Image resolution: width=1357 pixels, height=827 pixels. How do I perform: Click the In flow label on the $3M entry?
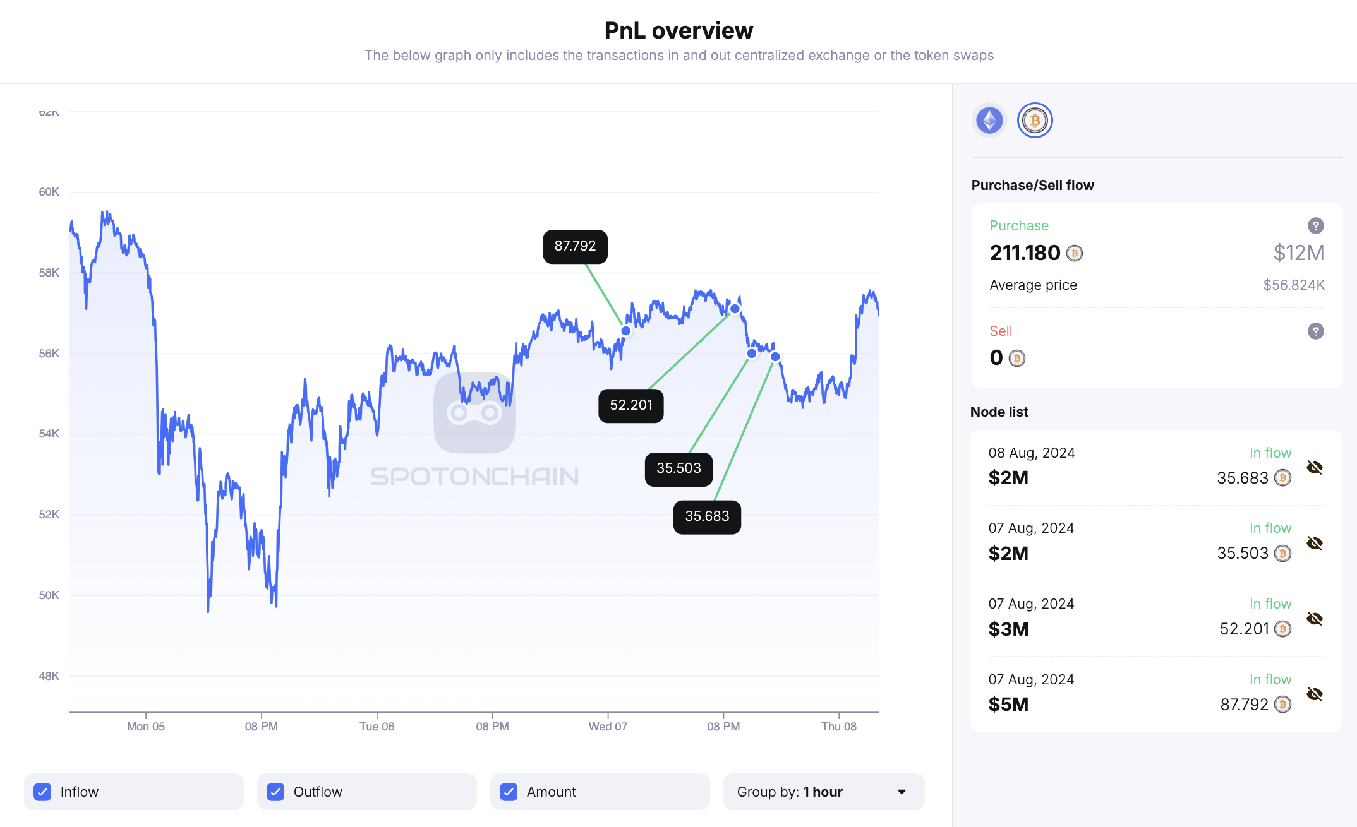[1270, 604]
